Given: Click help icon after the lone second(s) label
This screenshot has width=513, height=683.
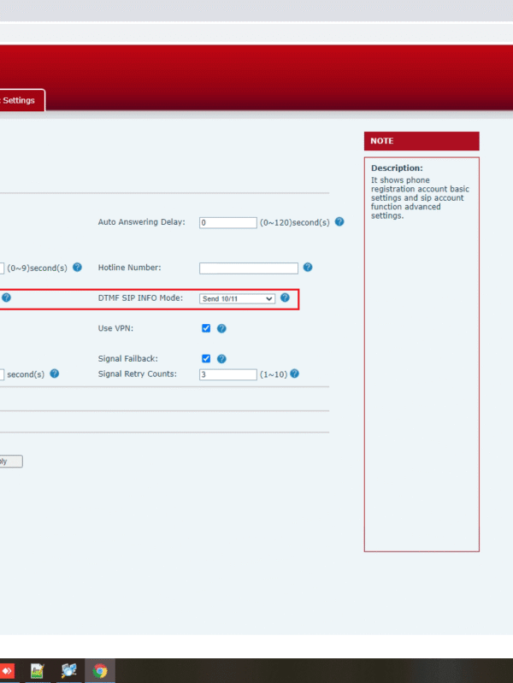Looking at the screenshot, I should (x=55, y=374).
